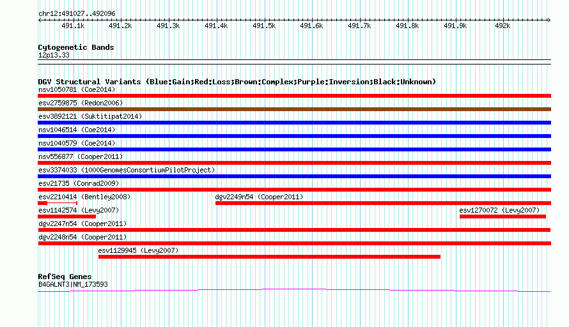
Task: Click the esv3374033 1000Genomes blue bar
Action: [294, 176]
